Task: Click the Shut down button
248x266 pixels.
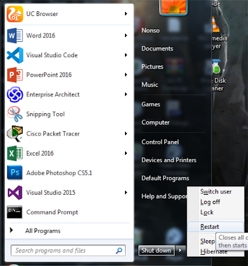Action: pos(156,251)
